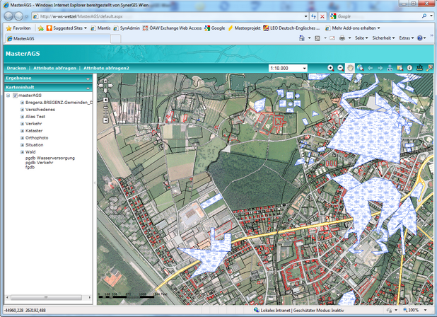Select the measure ruler tool
This screenshot has width=437, height=317.
pyautogui.click(x=420, y=68)
